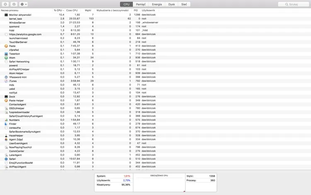Select the Agent Zdjęć icon

[6, 140]
